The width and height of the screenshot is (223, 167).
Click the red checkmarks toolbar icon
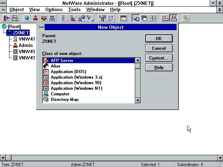point(165,18)
